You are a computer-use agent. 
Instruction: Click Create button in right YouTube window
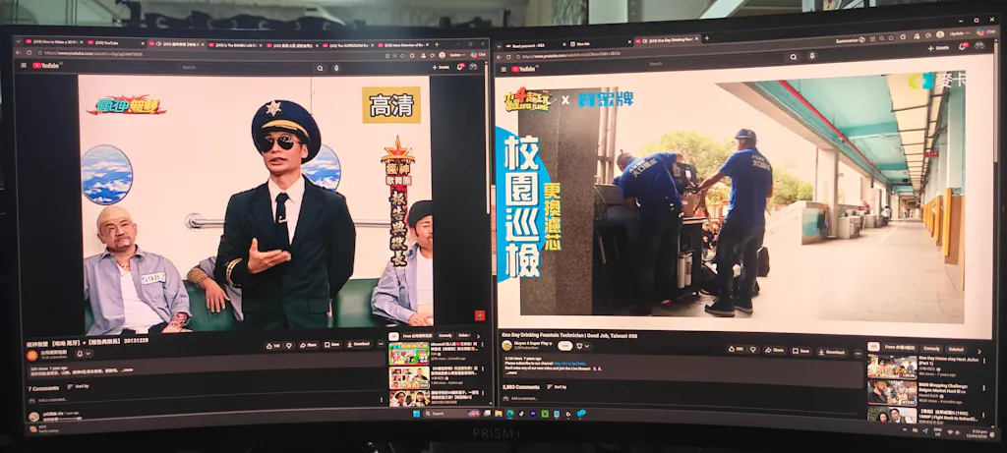[937, 47]
